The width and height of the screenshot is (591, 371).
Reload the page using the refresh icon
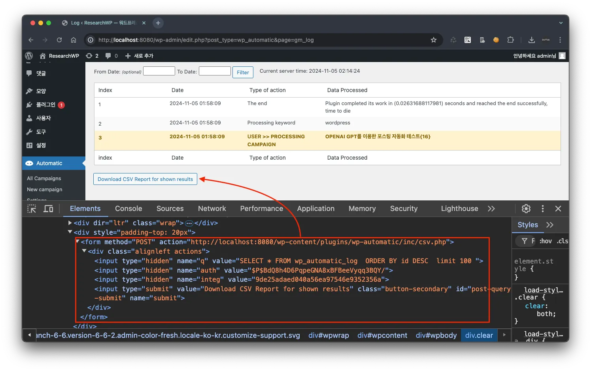pyautogui.click(x=59, y=40)
